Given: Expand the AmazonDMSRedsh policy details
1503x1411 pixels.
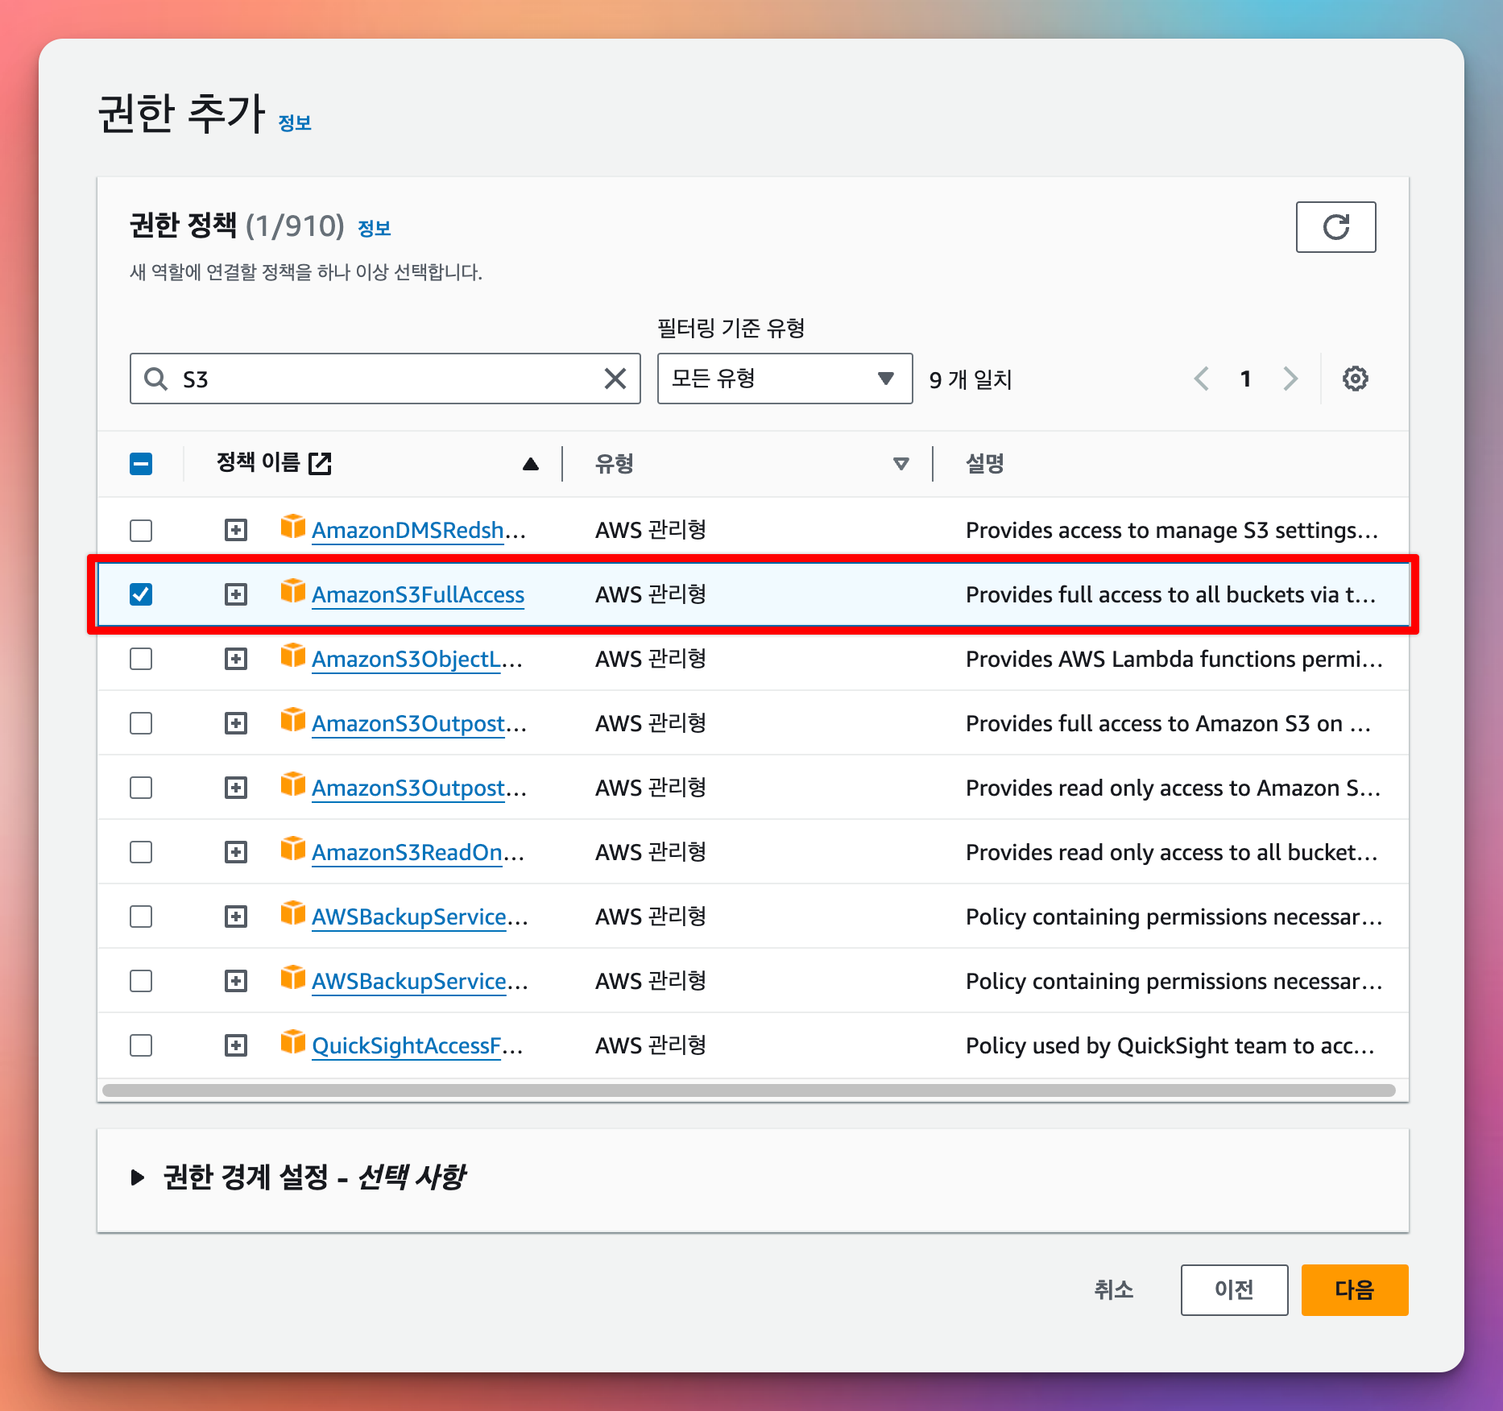Looking at the screenshot, I should tap(236, 530).
